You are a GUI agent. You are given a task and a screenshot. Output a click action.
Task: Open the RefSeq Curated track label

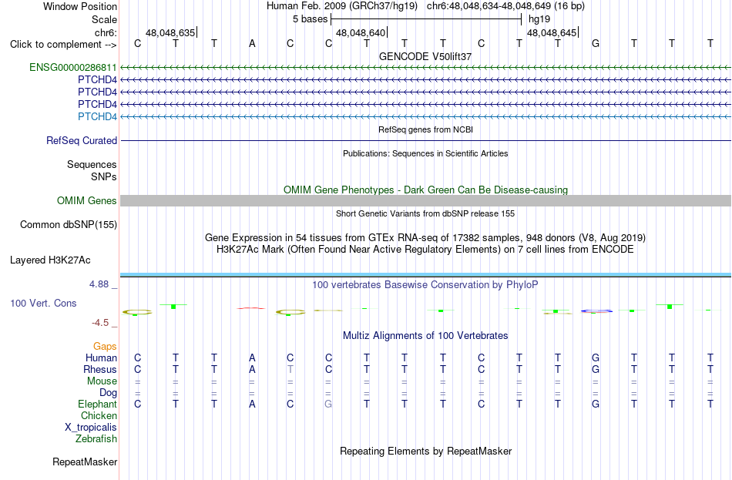pos(82,140)
